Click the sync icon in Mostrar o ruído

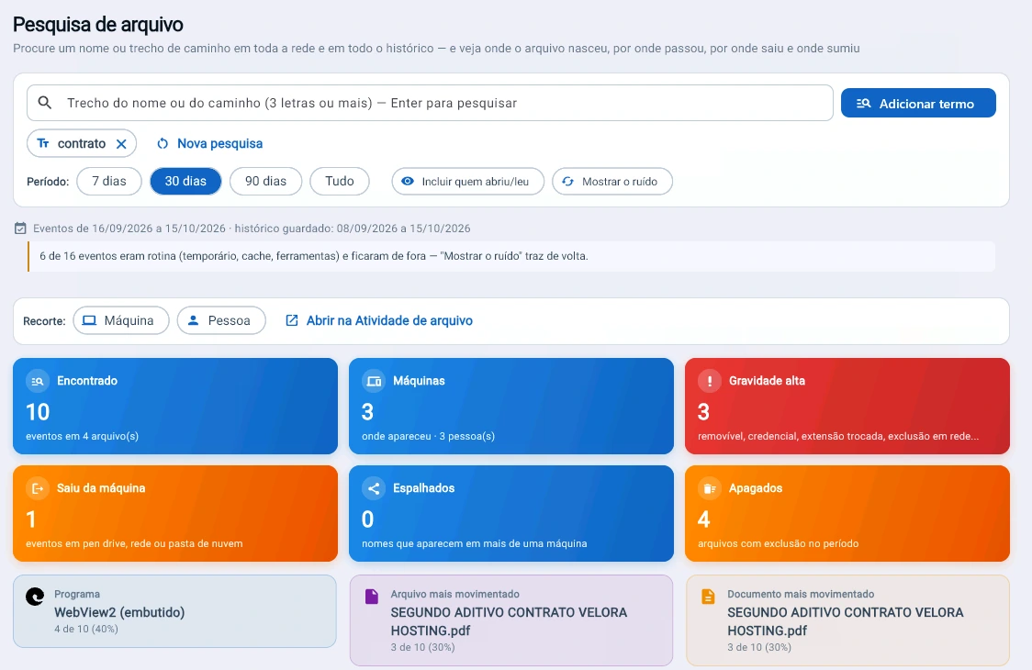tap(567, 182)
